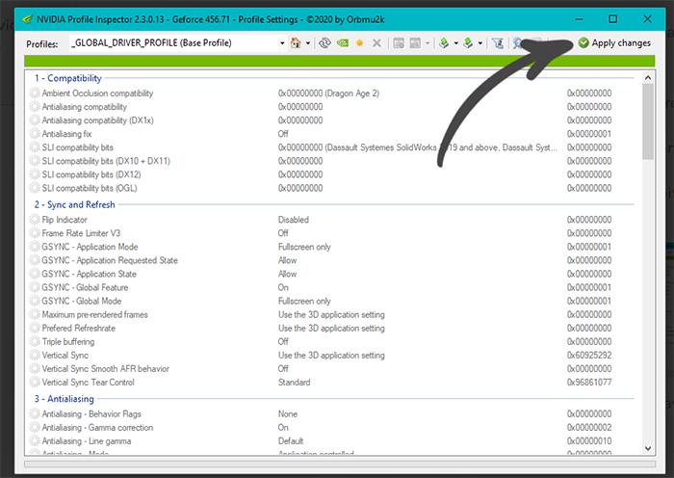Click gear icon beside GSYNC - Global Feature
This screenshot has height=478, width=674.
point(35,287)
